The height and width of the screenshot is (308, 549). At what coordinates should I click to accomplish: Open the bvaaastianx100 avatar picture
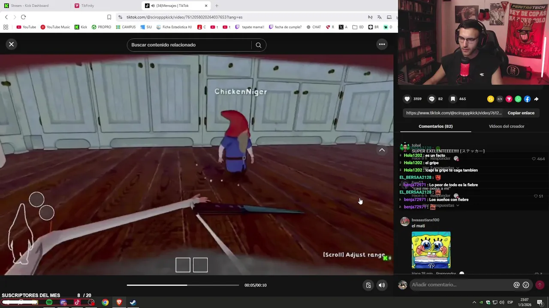404,222
